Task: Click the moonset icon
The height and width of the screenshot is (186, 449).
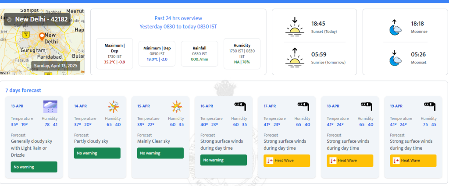Action: (396, 58)
